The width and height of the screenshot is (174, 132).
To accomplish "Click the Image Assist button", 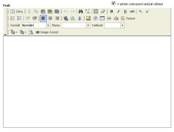I will 47,32.
